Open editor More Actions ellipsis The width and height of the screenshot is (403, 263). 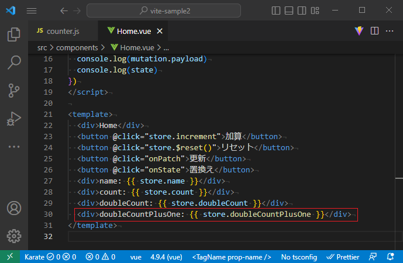point(390,31)
